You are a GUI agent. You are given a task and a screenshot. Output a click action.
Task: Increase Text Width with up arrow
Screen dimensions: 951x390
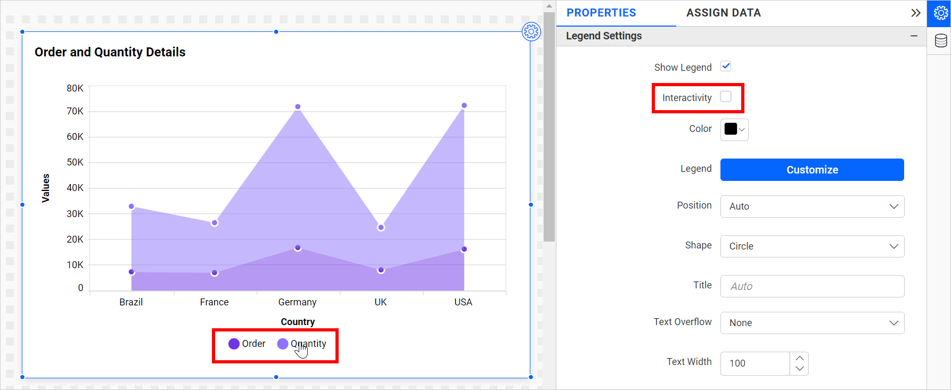(x=799, y=358)
